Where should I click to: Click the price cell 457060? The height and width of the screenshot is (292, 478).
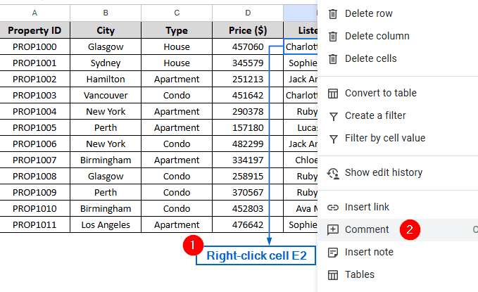[x=248, y=47]
